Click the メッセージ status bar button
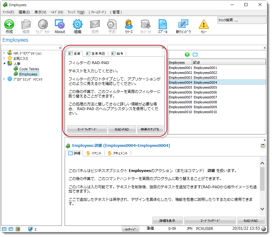The width and height of the screenshot is (272, 237). tap(130, 229)
